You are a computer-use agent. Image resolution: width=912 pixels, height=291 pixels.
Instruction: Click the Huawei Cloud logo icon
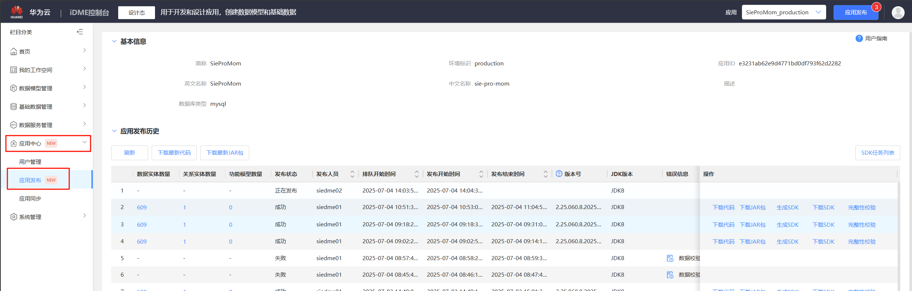click(x=17, y=12)
